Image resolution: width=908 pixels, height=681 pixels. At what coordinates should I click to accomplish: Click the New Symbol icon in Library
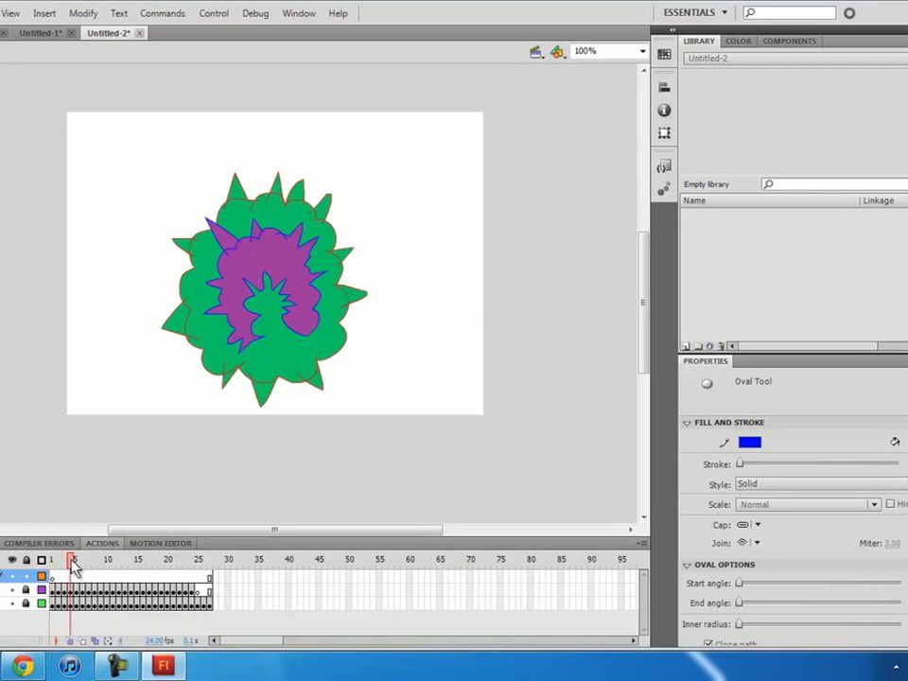click(687, 346)
